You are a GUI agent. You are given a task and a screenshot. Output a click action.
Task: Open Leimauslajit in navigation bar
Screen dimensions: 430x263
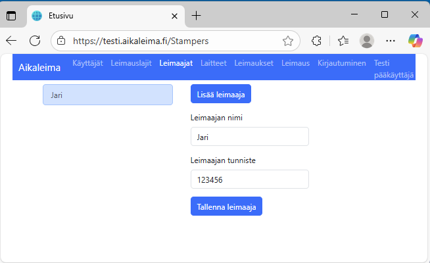click(131, 63)
